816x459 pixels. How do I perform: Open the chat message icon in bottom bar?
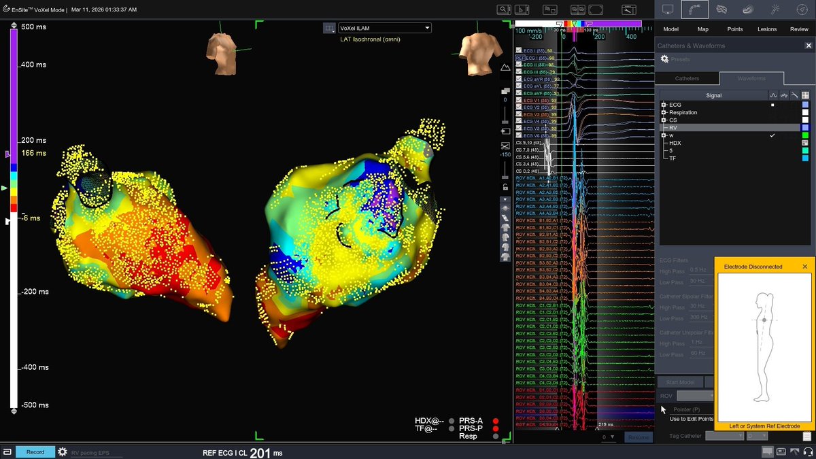767,452
